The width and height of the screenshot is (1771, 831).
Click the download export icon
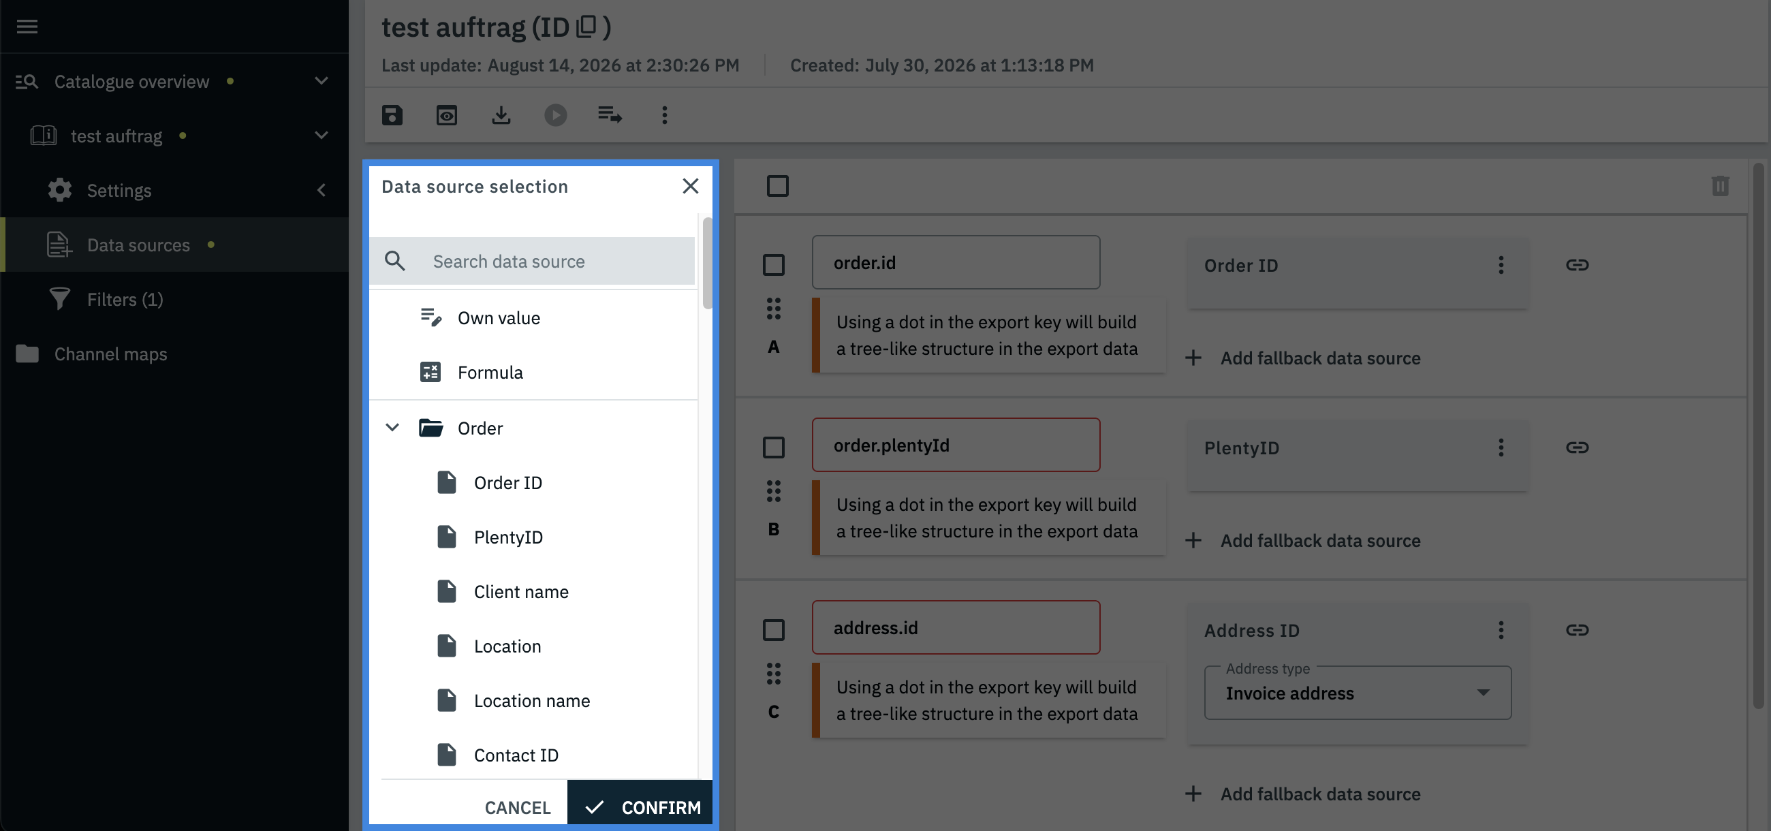(x=501, y=115)
